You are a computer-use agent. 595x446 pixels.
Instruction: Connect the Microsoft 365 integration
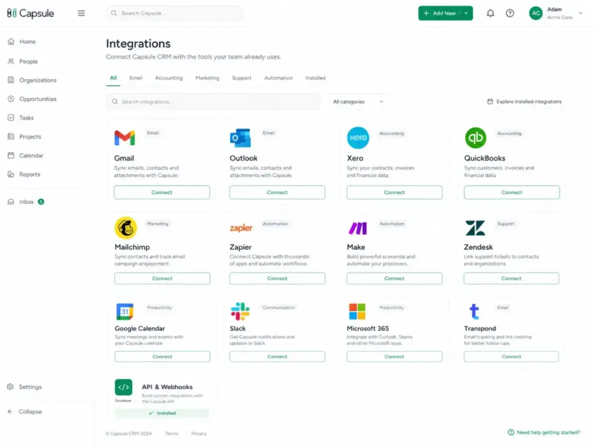click(x=395, y=357)
